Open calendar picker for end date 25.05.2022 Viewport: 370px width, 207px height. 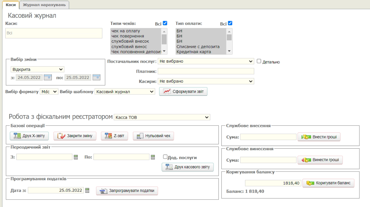click(x=96, y=78)
